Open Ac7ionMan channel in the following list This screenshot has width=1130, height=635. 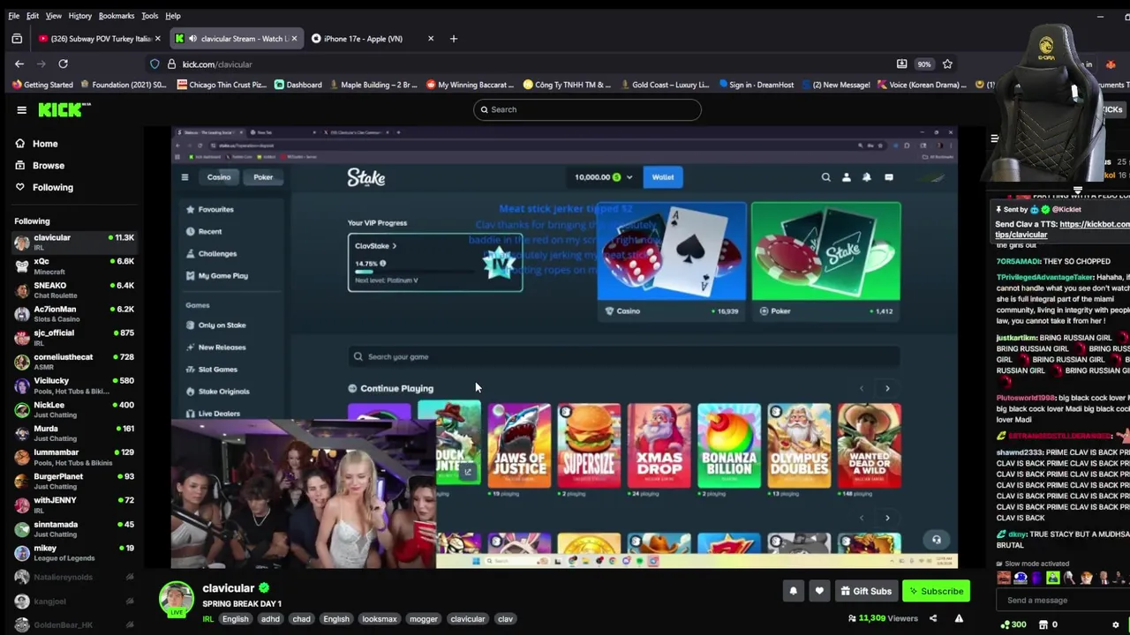(x=74, y=313)
